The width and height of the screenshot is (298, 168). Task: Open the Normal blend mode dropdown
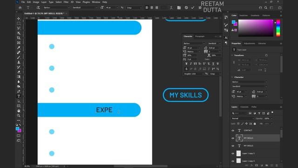tap(243, 119)
